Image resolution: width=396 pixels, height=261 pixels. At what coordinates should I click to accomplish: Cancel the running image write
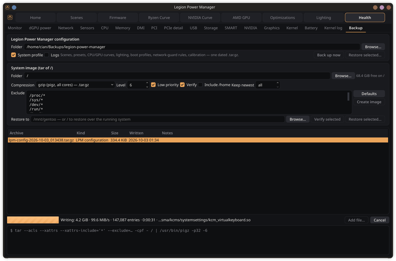click(x=380, y=220)
